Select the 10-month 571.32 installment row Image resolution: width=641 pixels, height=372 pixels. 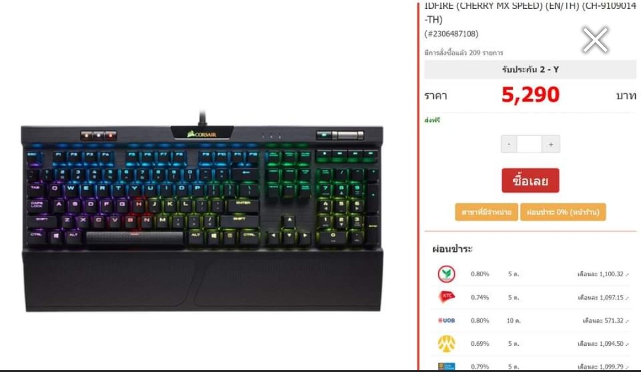[530, 320]
